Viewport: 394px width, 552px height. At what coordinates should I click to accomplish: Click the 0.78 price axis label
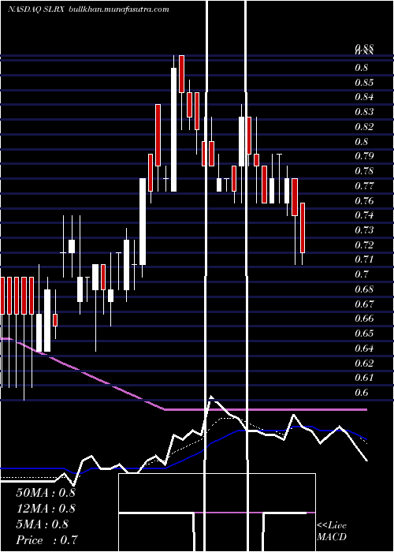pos(364,171)
